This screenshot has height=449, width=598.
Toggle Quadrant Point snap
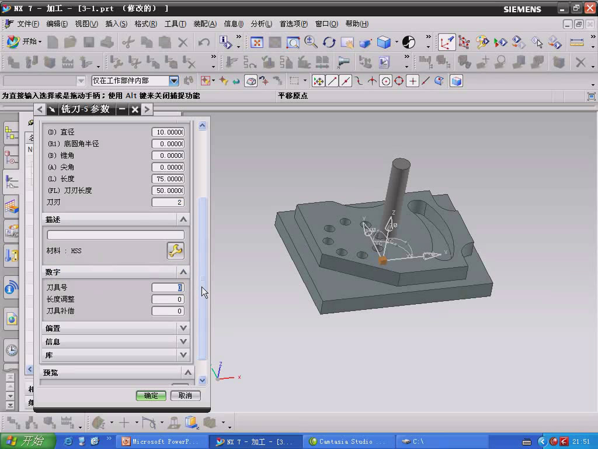(x=399, y=81)
